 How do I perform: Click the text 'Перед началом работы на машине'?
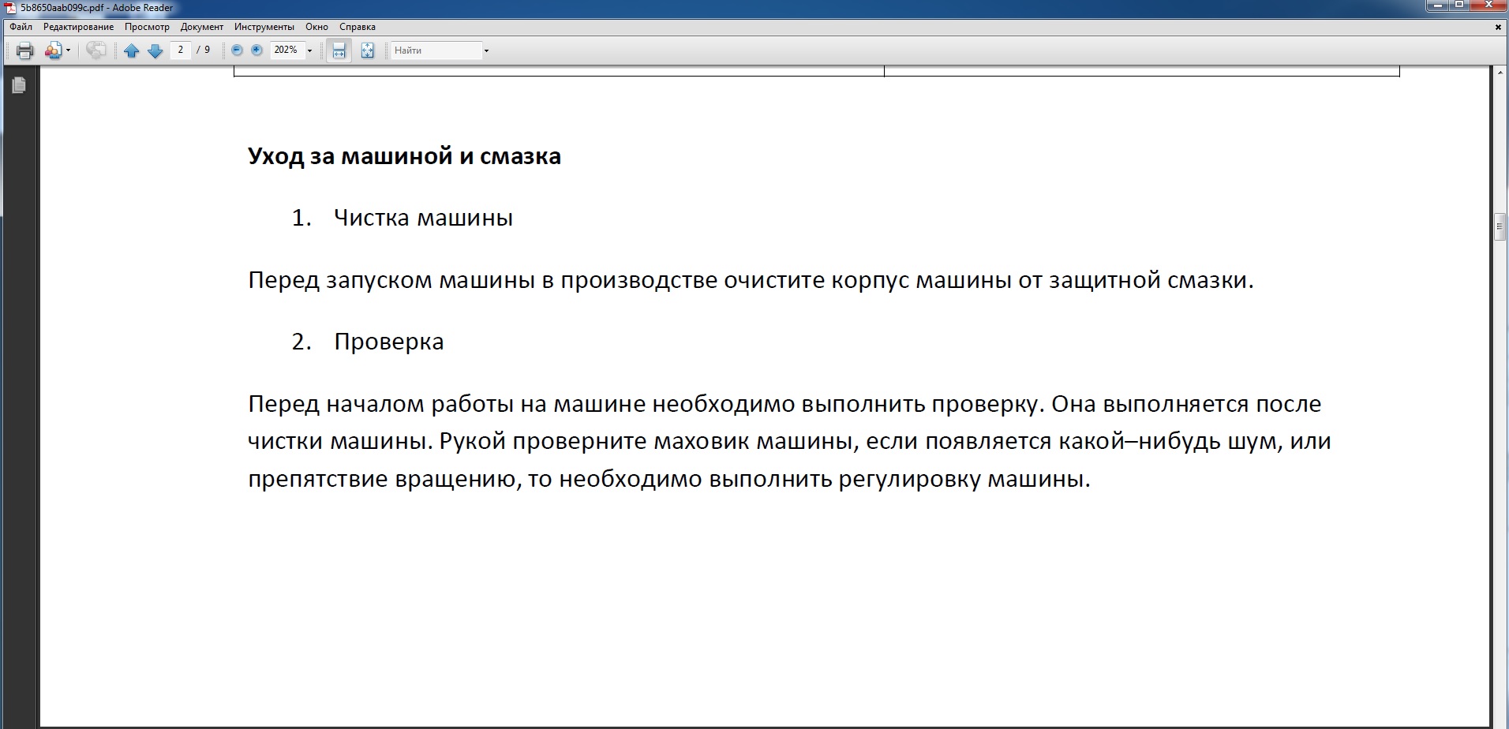coord(448,404)
